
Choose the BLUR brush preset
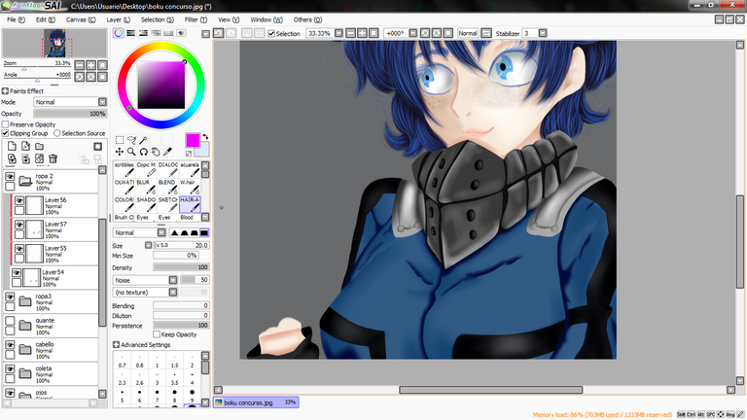point(146,187)
